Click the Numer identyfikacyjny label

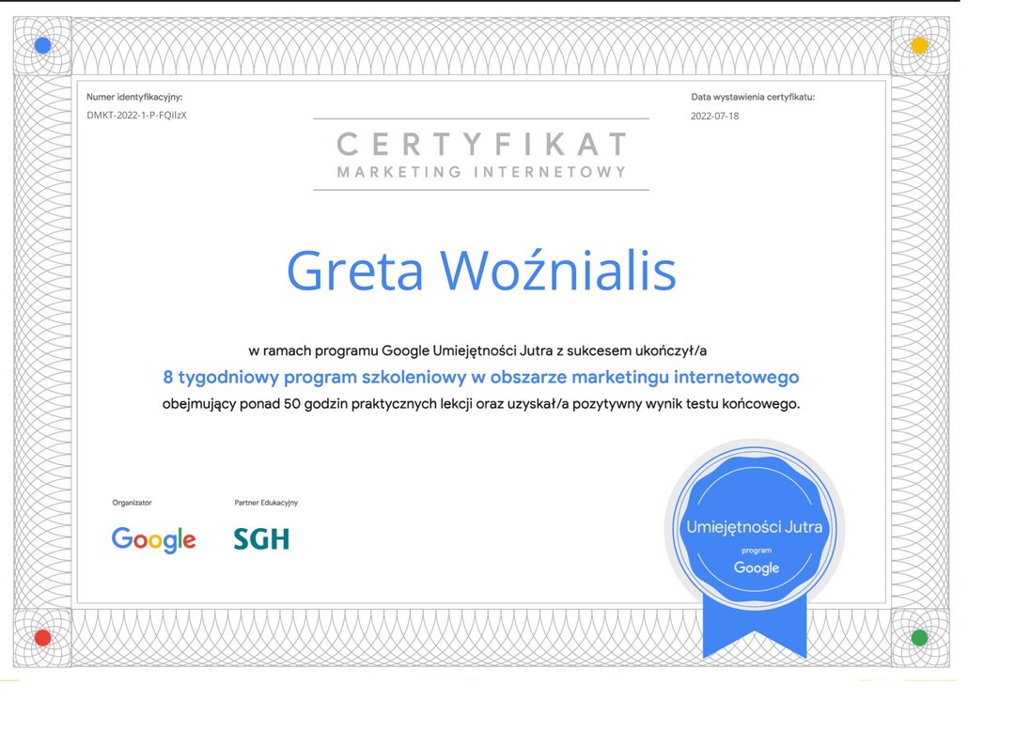coord(134,97)
